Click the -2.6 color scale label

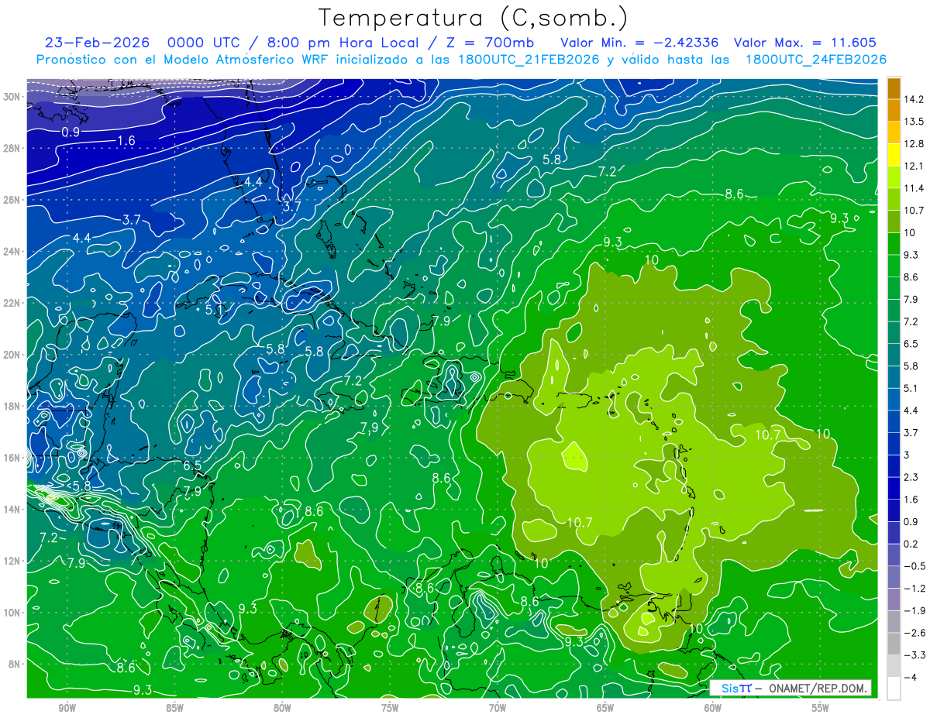click(913, 633)
